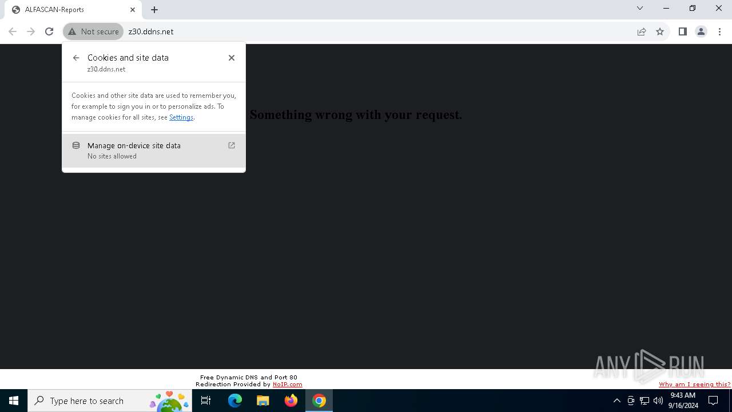The height and width of the screenshot is (412, 732).
Task: Open volume control tray icon
Action: [658, 401]
